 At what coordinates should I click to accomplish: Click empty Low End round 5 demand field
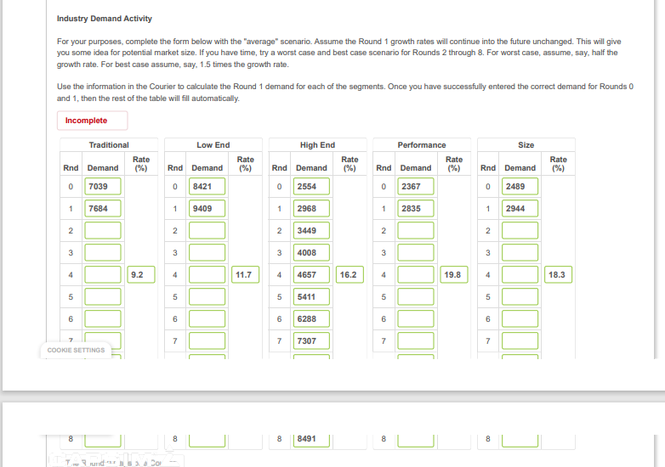click(x=207, y=296)
